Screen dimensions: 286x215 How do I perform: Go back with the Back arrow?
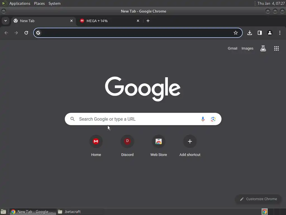pos(6,33)
